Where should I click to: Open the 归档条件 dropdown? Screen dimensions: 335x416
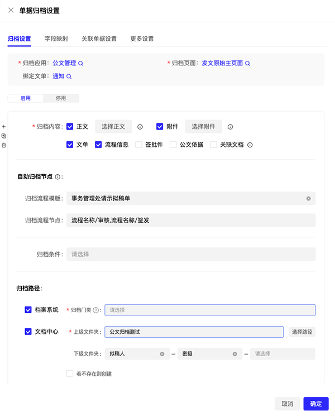pos(190,254)
